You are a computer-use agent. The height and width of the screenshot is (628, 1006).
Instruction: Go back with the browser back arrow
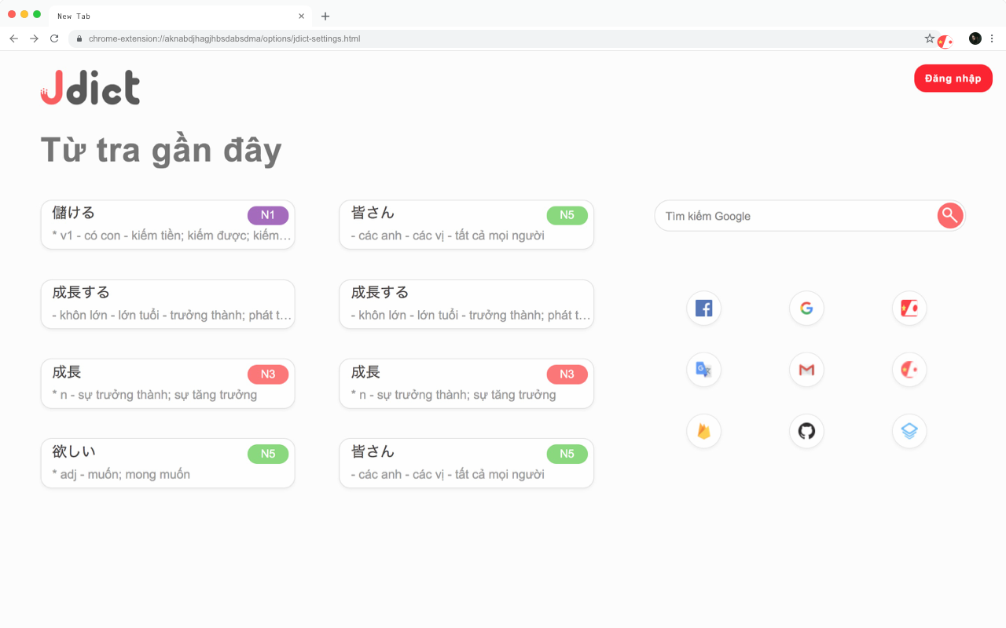pos(13,38)
